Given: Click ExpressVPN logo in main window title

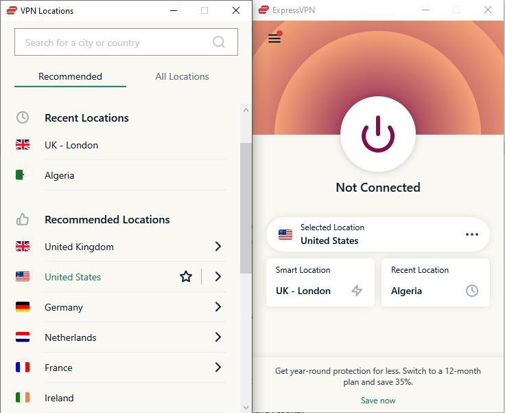Looking at the screenshot, I should pyautogui.click(x=263, y=10).
